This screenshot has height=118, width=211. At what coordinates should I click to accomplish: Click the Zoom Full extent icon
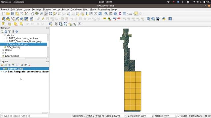point(50,14)
